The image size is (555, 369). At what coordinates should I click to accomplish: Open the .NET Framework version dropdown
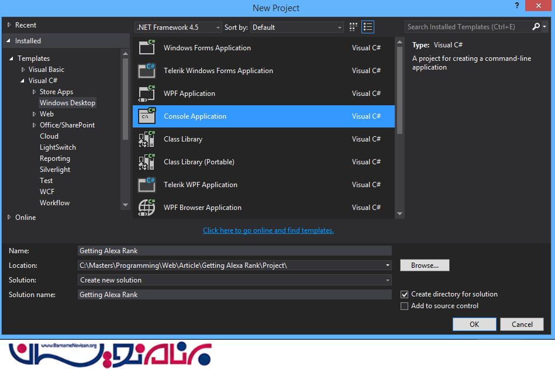point(178,27)
